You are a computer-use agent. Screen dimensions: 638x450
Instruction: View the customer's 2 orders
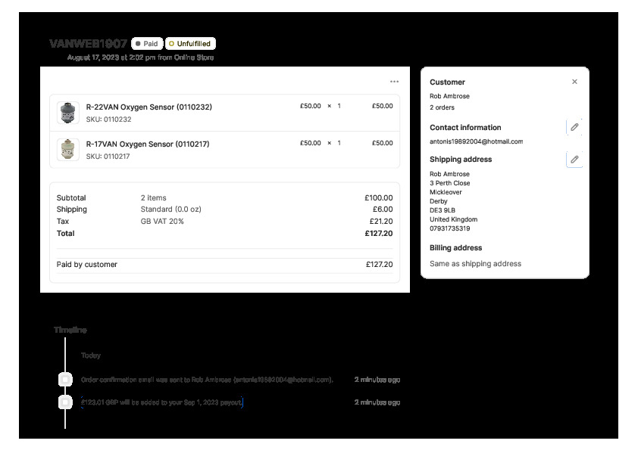[x=442, y=107]
